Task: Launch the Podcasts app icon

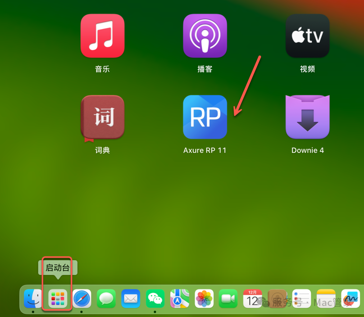Action: [x=205, y=36]
